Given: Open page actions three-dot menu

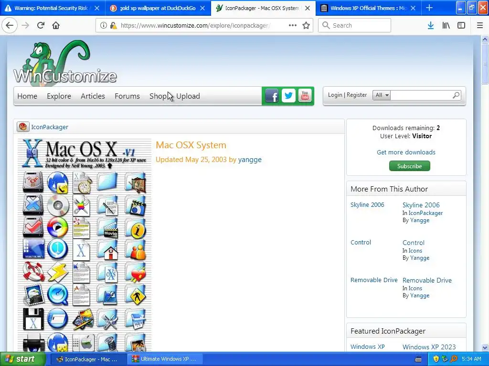Looking at the screenshot, I should [x=293, y=25].
